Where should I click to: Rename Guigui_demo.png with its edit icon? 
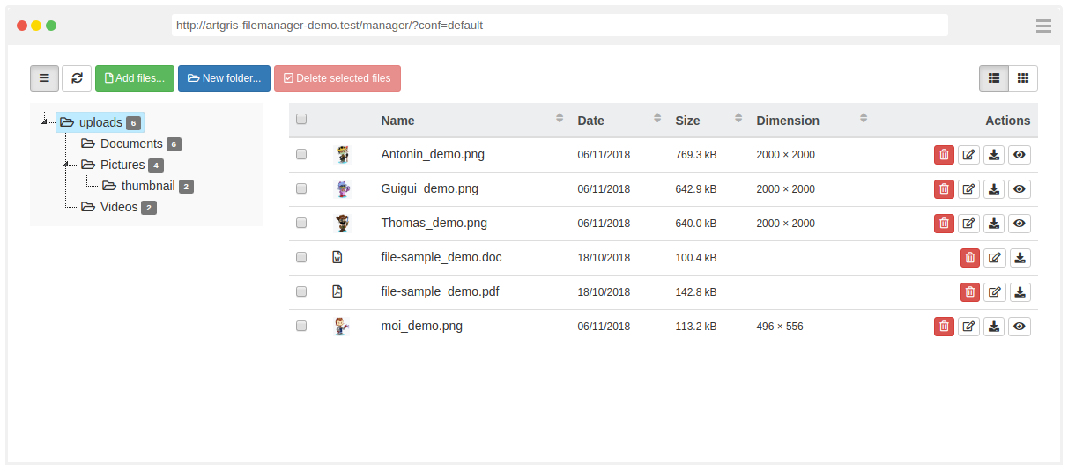click(968, 189)
